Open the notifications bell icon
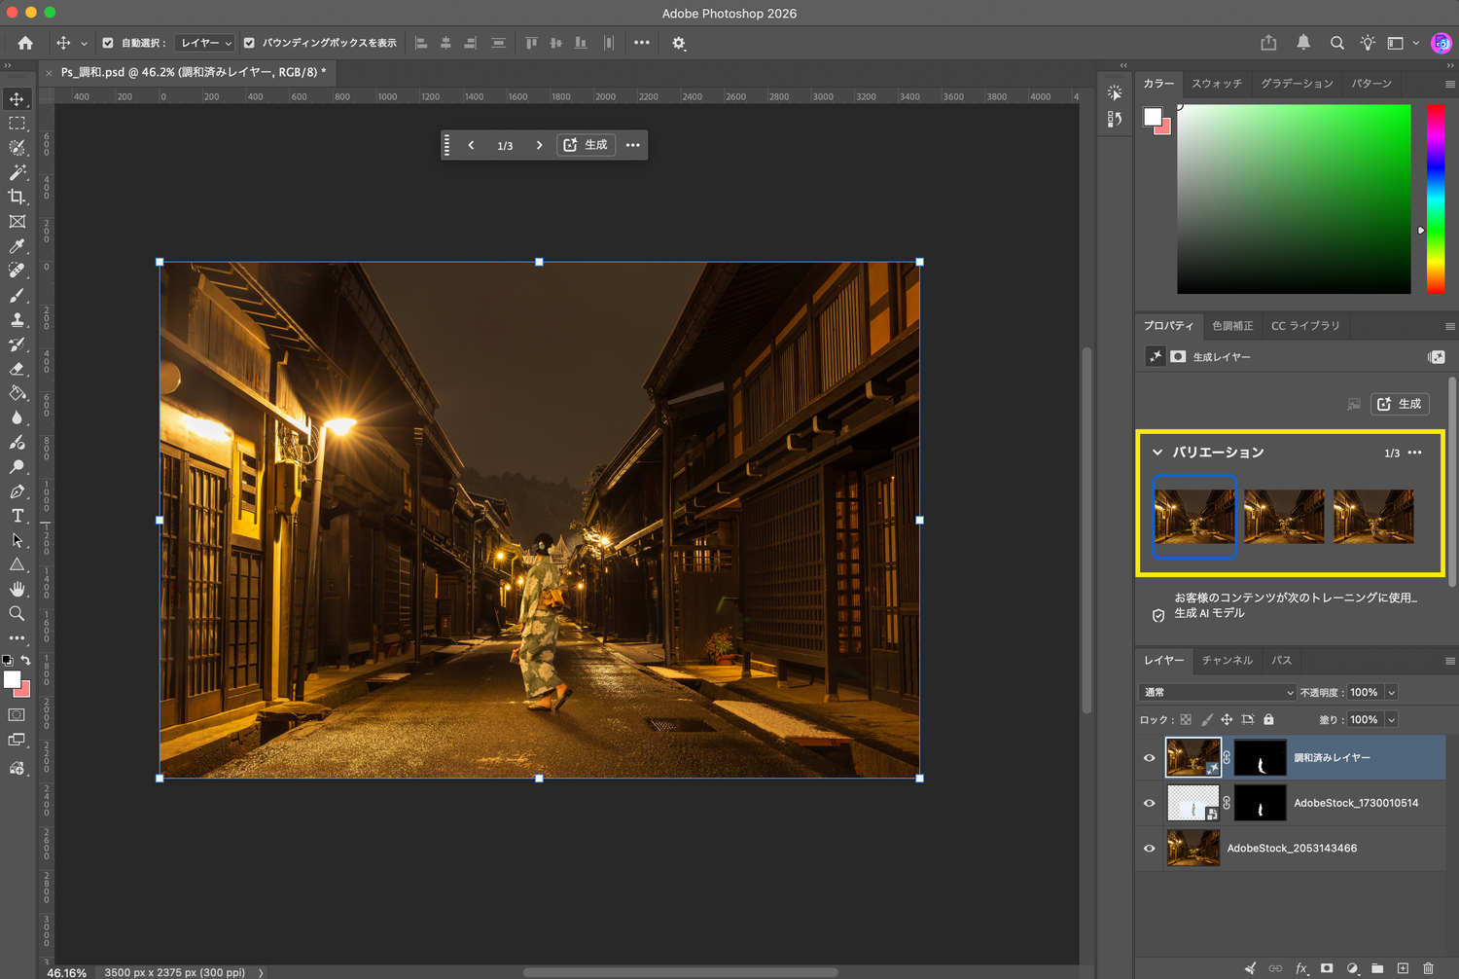The height and width of the screenshot is (979, 1459). tap(1303, 43)
